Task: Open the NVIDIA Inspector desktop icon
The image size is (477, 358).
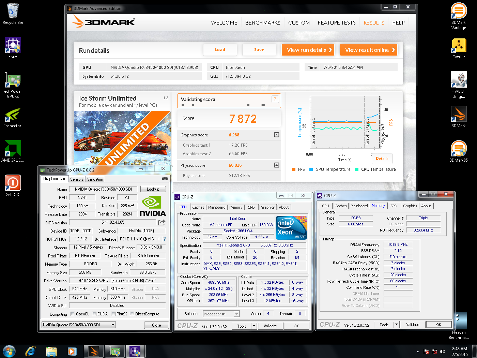Action: pos(13,118)
